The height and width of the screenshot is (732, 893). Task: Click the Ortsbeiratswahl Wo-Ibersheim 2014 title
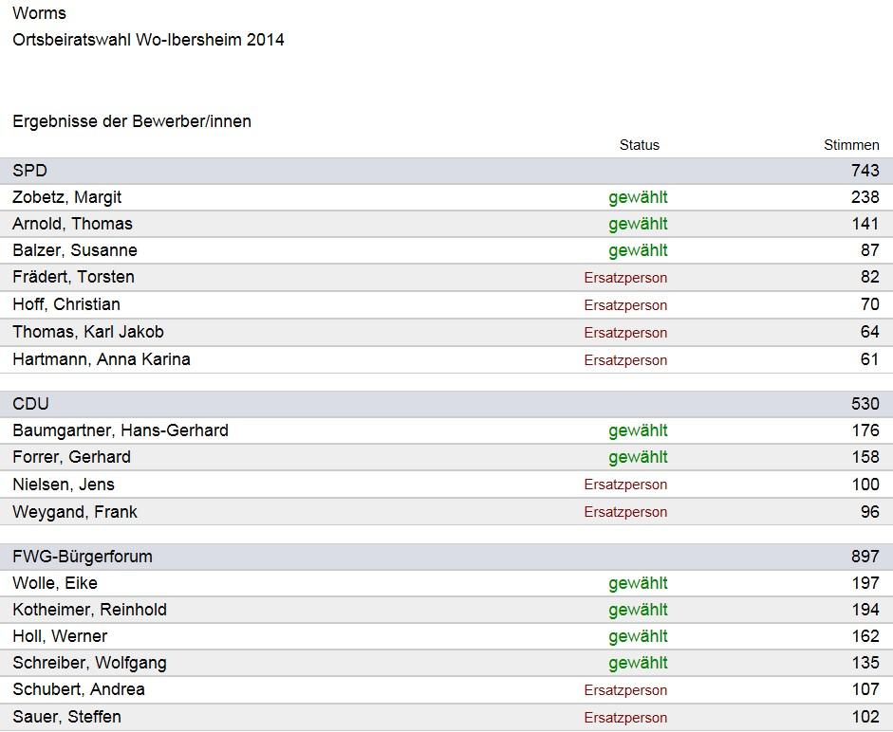(x=148, y=40)
